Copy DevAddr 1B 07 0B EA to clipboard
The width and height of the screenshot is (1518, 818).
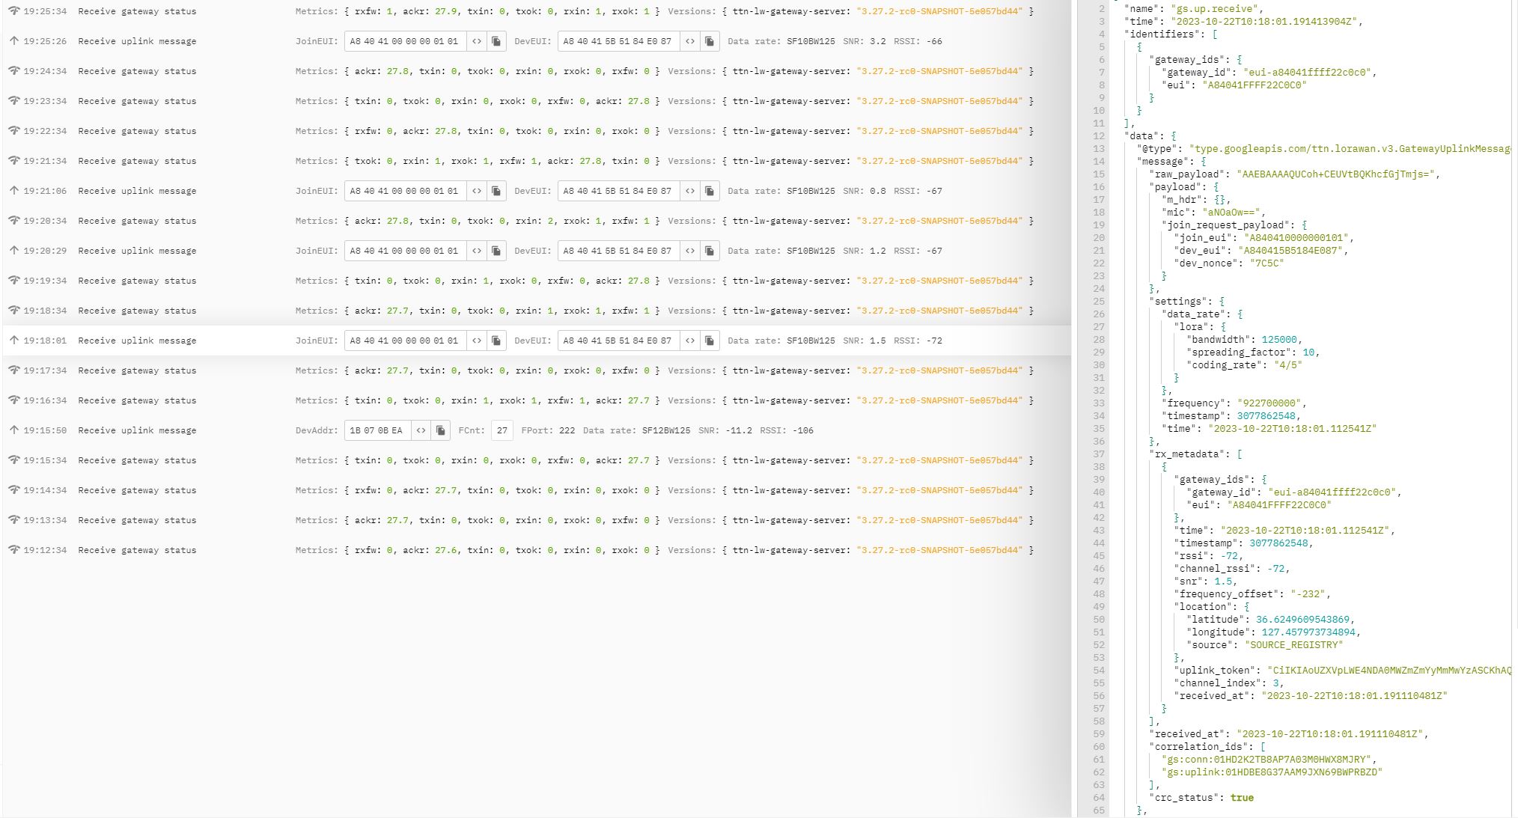point(440,430)
